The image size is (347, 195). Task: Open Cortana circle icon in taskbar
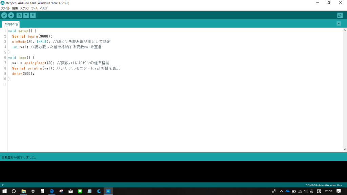tap(14, 191)
